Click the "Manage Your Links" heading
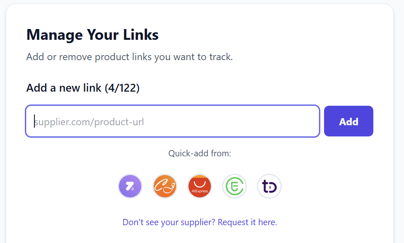The image size is (404, 243). coord(92,35)
